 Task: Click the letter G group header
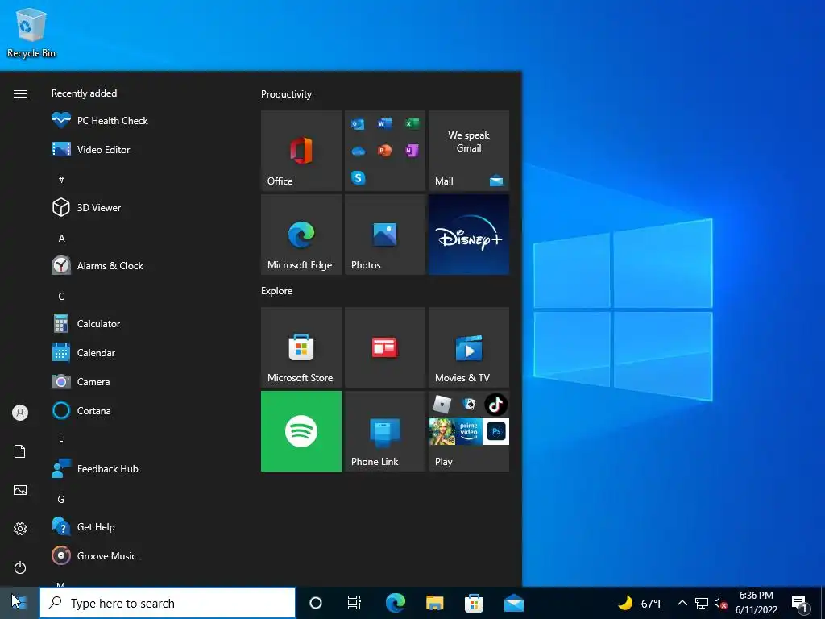61,499
